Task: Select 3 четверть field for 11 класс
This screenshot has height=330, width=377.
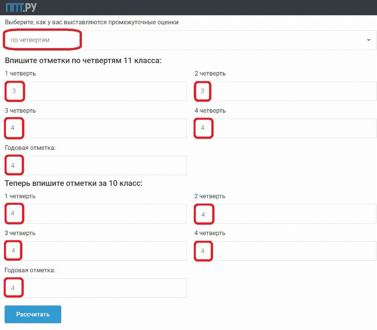Action: coord(96,128)
